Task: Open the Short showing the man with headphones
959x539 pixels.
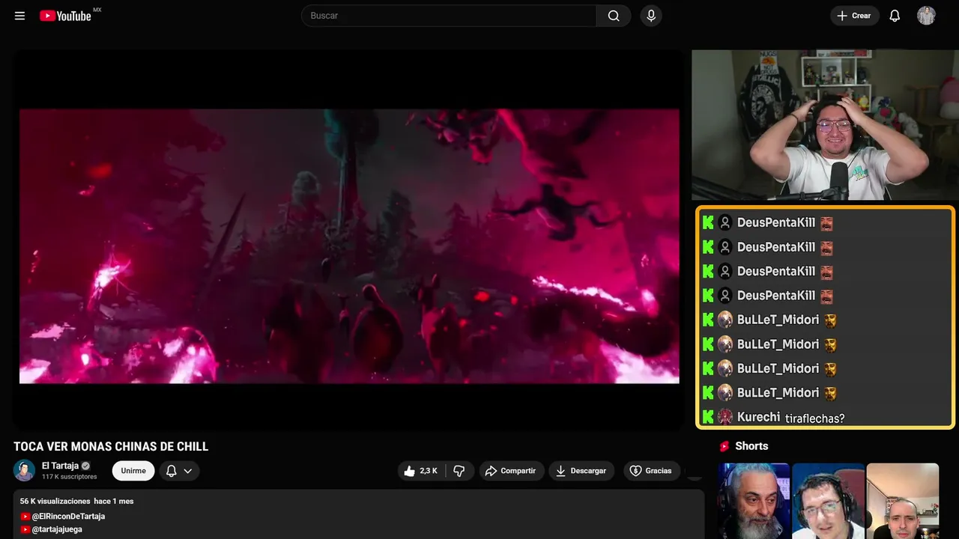Action: [x=828, y=501]
